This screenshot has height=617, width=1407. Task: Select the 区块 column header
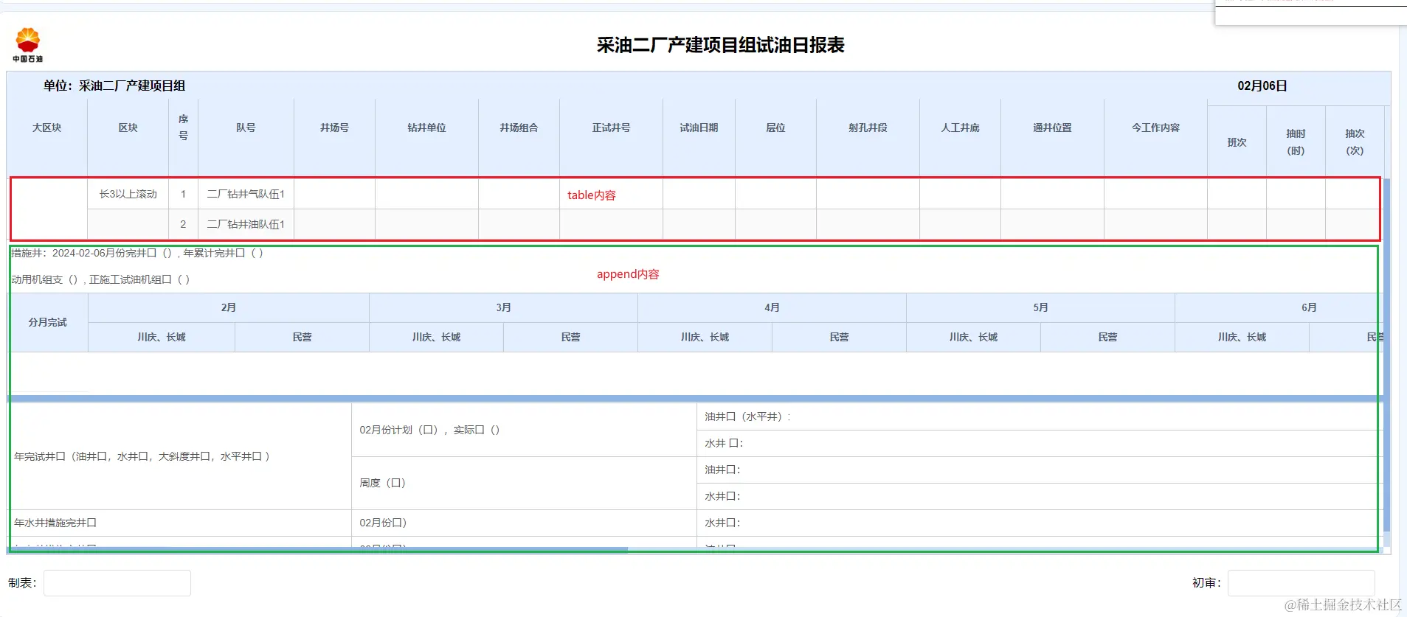point(128,128)
